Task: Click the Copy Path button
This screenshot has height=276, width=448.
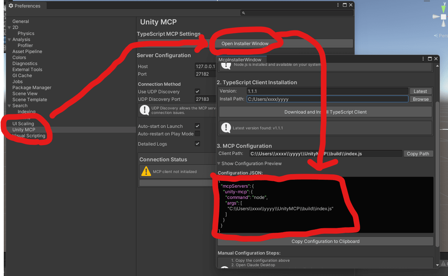Action: (418, 153)
